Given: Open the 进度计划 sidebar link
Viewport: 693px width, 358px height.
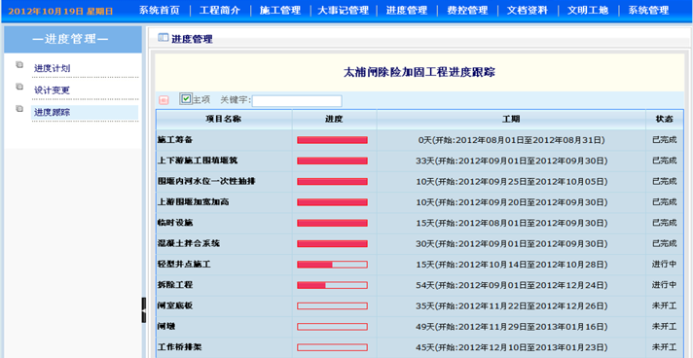Looking at the screenshot, I should pyautogui.click(x=53, y=68).
